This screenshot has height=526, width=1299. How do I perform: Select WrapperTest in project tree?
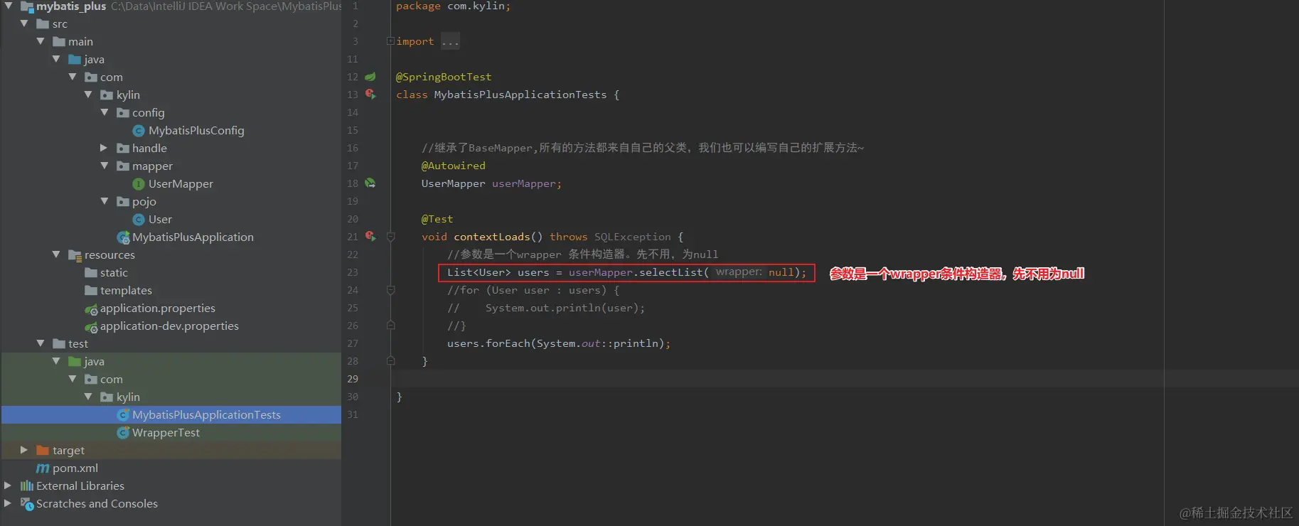point(166,433)
